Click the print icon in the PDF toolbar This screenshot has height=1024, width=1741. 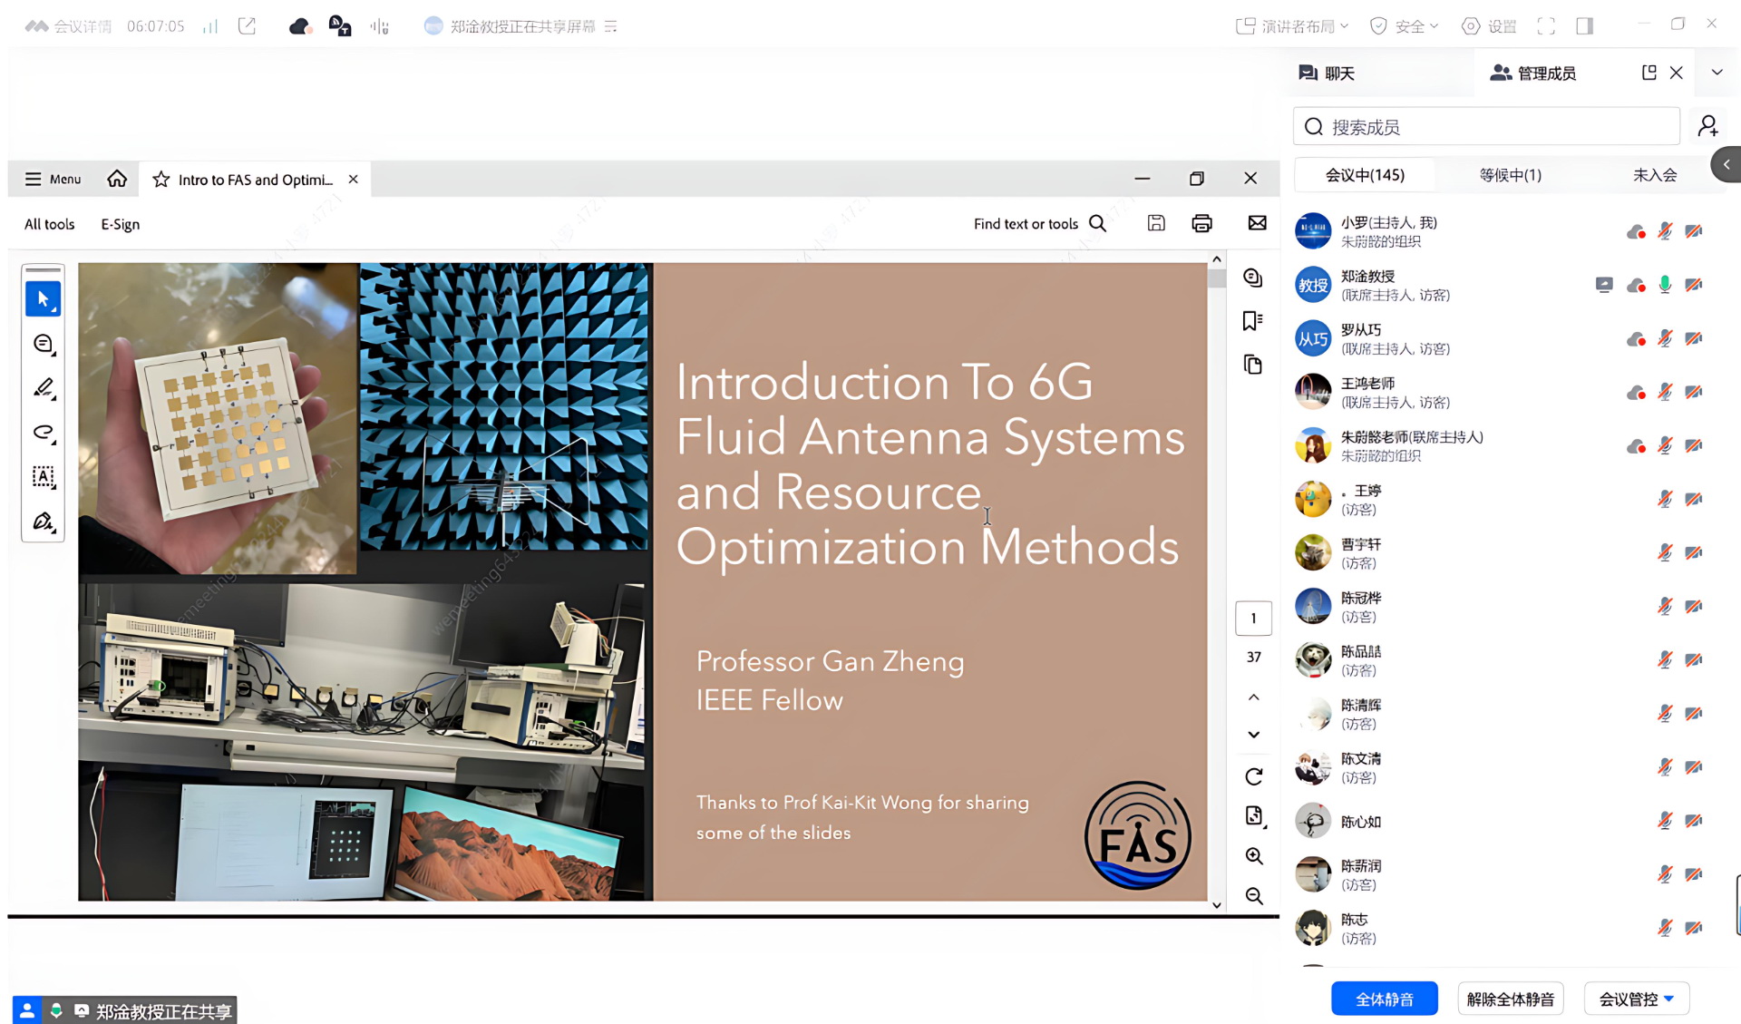[x=1201, y=223]
